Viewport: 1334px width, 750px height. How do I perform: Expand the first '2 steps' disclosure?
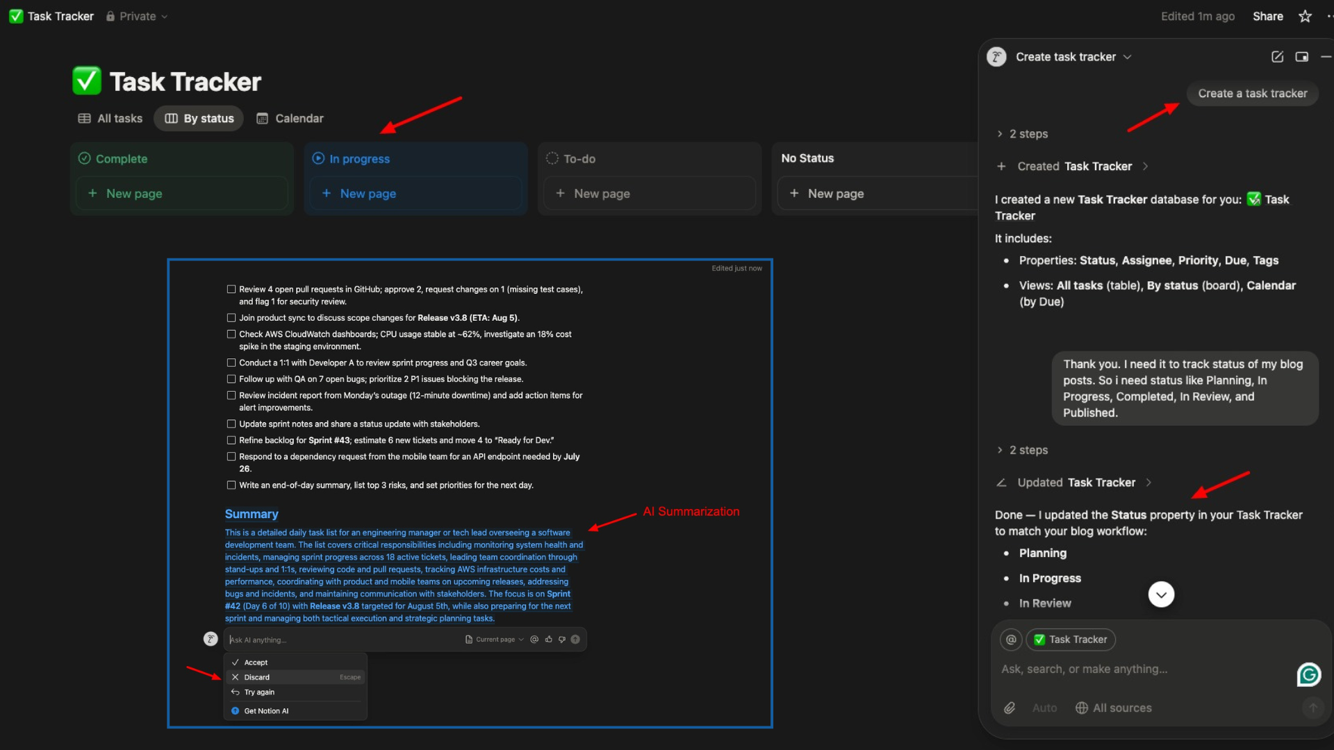[1022, 134]
